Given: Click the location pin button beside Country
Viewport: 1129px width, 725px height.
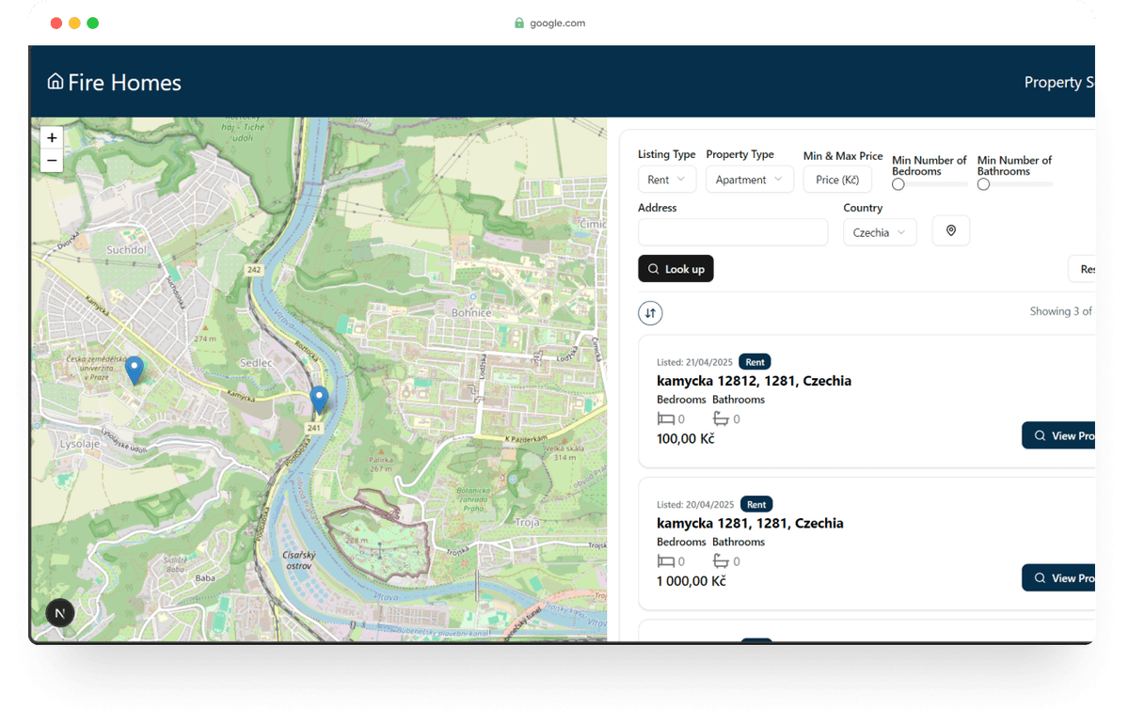Looking at the screenshot, I should 950,231.
